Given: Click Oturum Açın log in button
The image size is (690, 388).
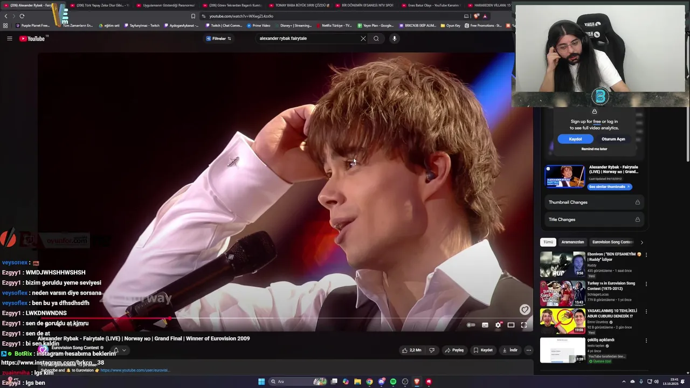Looking at the screenshot, I should pyautogui.click(x=613, y=139).
